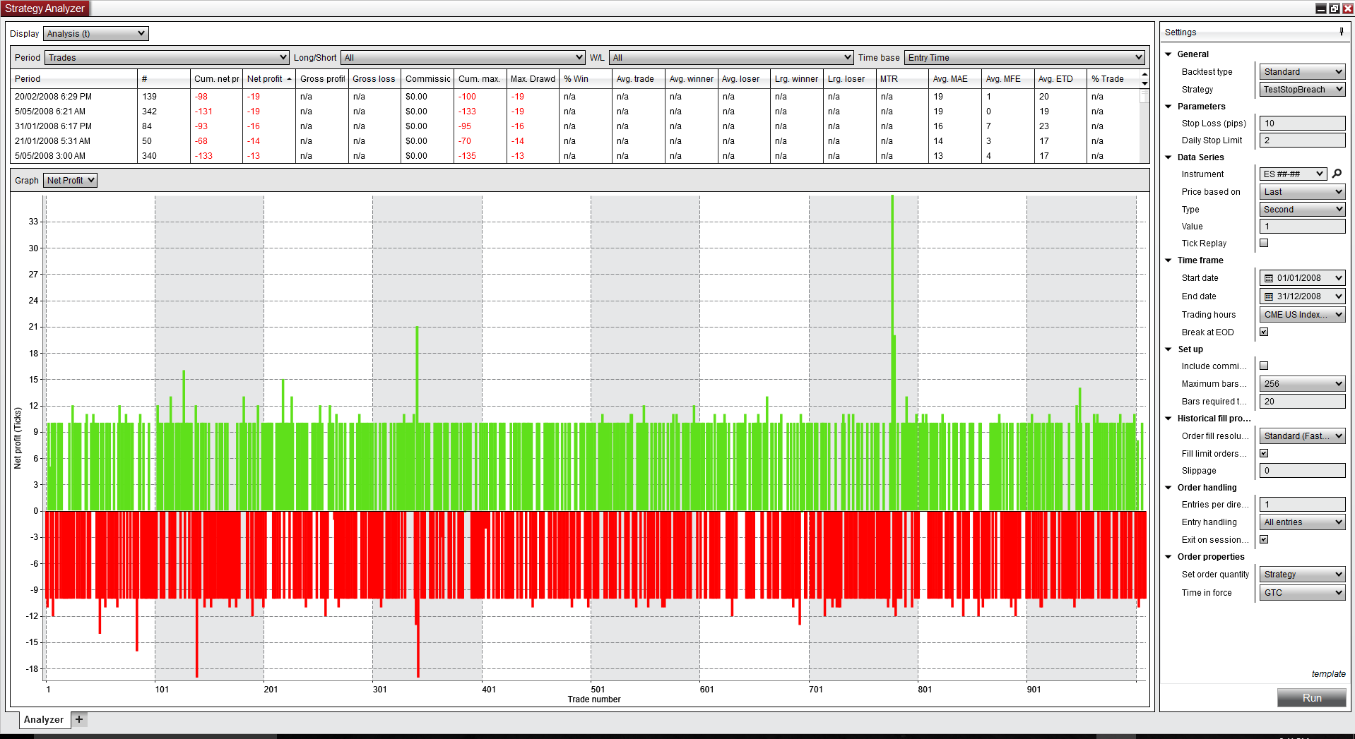Open the Backtest type dropdown
Viewport: 1355px width, 739px height.
point(1303,72)
